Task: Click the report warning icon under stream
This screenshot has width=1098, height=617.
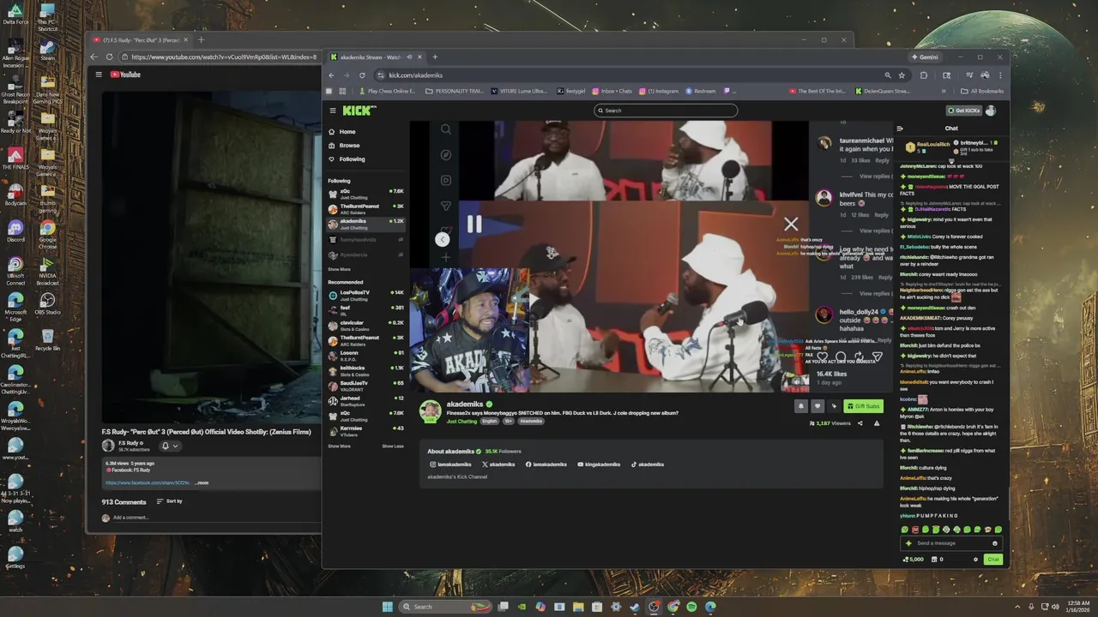Action: [877, 423]
